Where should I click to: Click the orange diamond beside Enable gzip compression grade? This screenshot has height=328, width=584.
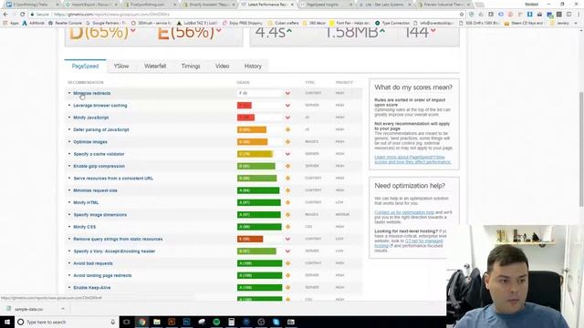click(x=287, y=166)
